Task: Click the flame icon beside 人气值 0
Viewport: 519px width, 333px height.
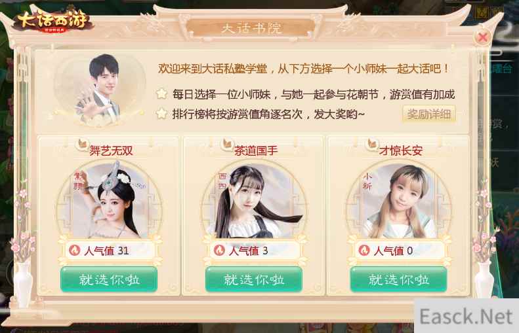Action: coord(364,251)
